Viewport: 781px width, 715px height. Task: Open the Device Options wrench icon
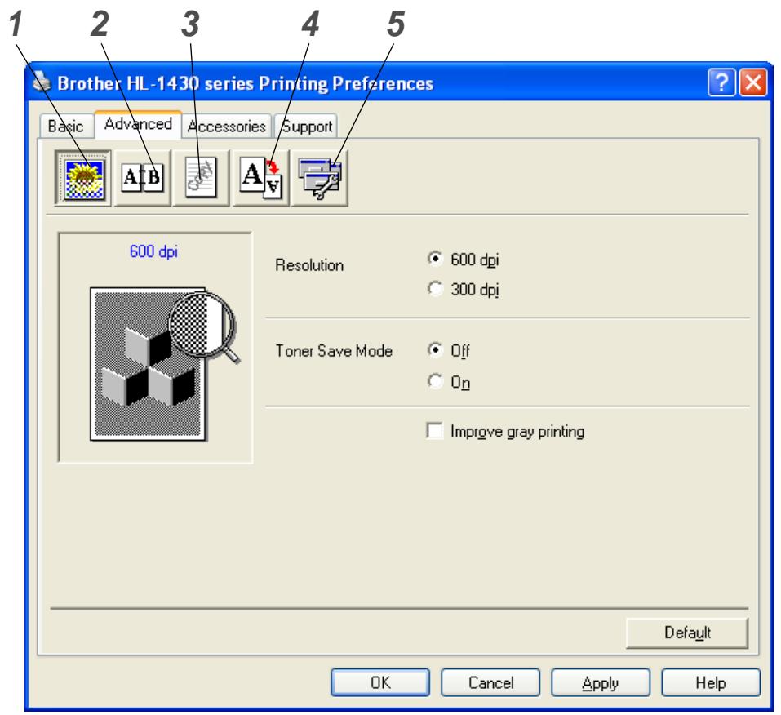coord(319,178)
